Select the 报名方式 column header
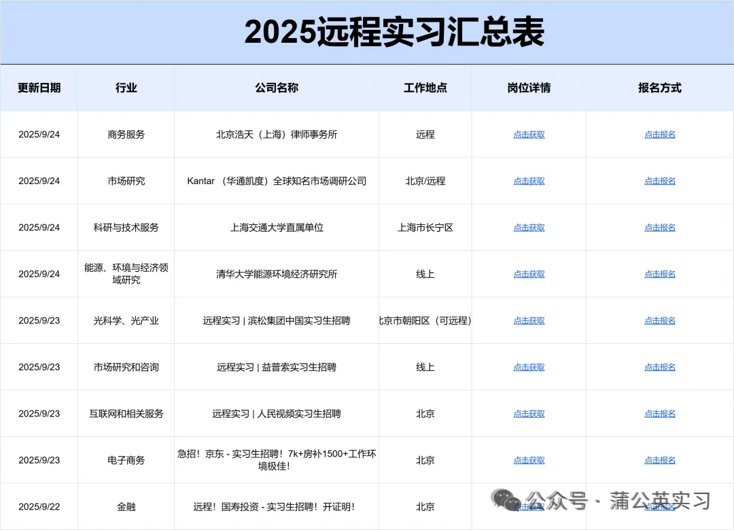The image size is (734, 530). [660, 88]
